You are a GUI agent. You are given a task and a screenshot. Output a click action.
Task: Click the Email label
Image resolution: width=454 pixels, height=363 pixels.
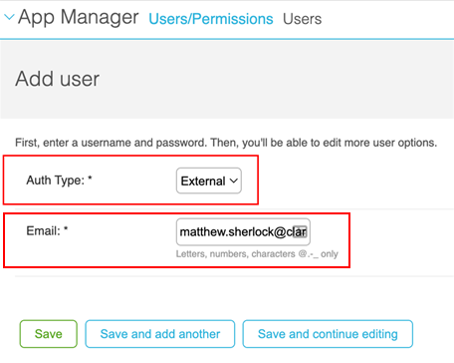tap(47, 230)
